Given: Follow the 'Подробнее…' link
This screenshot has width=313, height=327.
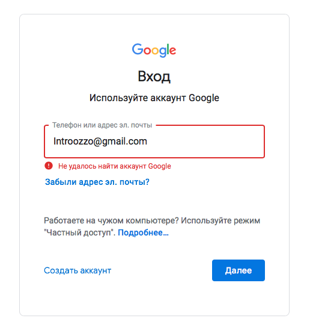Looking at the screenshot, I should coord(143,232).
